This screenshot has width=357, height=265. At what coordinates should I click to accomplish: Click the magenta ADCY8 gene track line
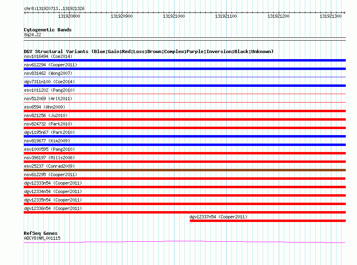[185, 242]
